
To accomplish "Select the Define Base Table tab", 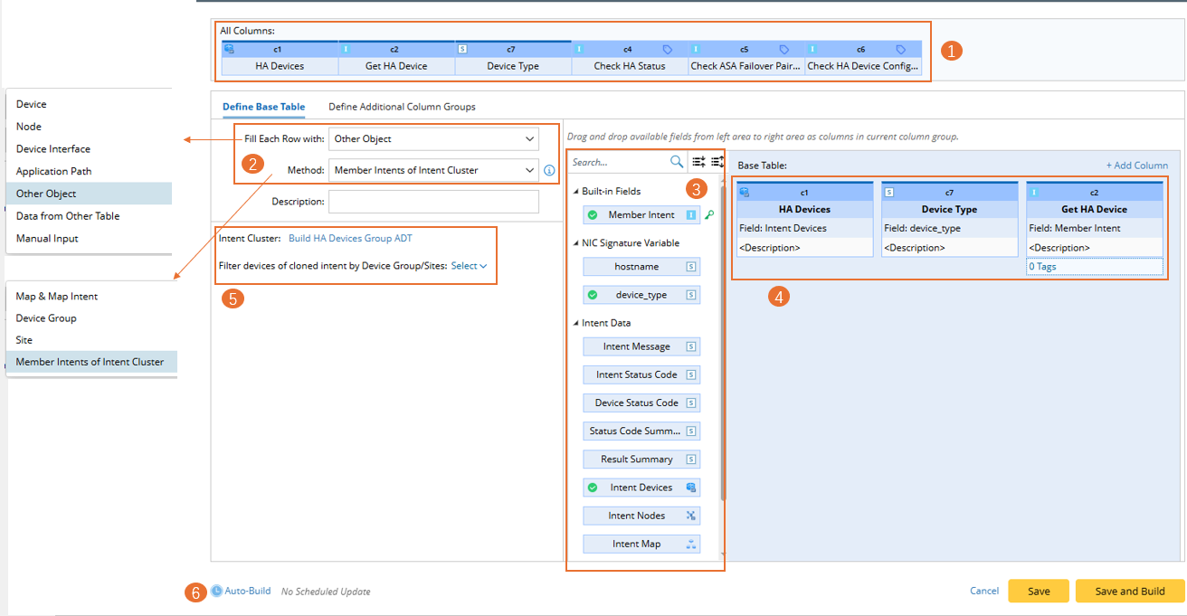I will (263, 107).
